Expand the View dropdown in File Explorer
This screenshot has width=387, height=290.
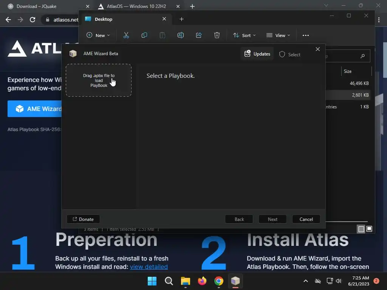click(278, 35)
